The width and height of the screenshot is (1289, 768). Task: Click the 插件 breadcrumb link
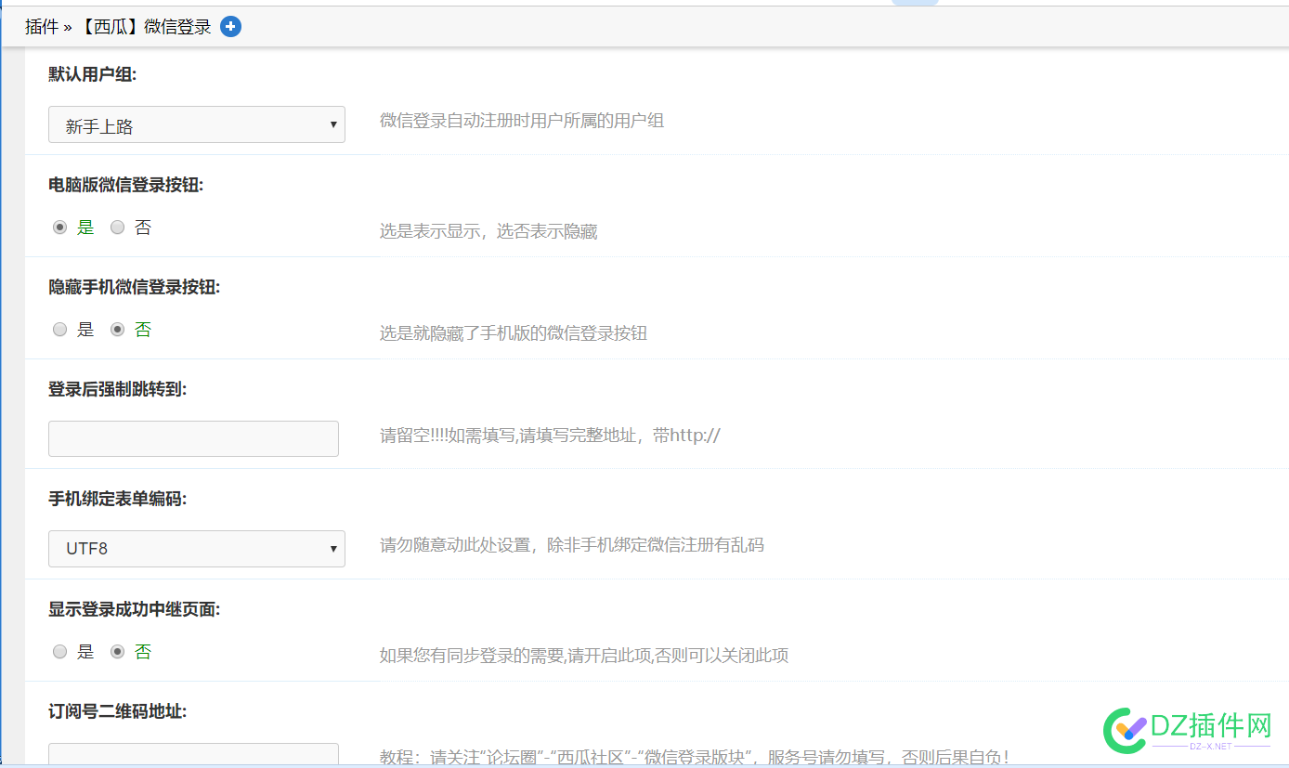[x=42, y=27]
